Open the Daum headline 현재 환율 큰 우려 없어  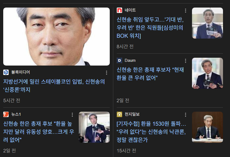150,74
